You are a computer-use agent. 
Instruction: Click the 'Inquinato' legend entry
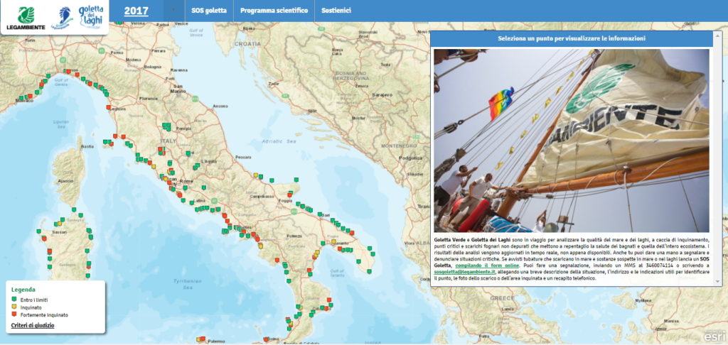[x=26, y=307]
